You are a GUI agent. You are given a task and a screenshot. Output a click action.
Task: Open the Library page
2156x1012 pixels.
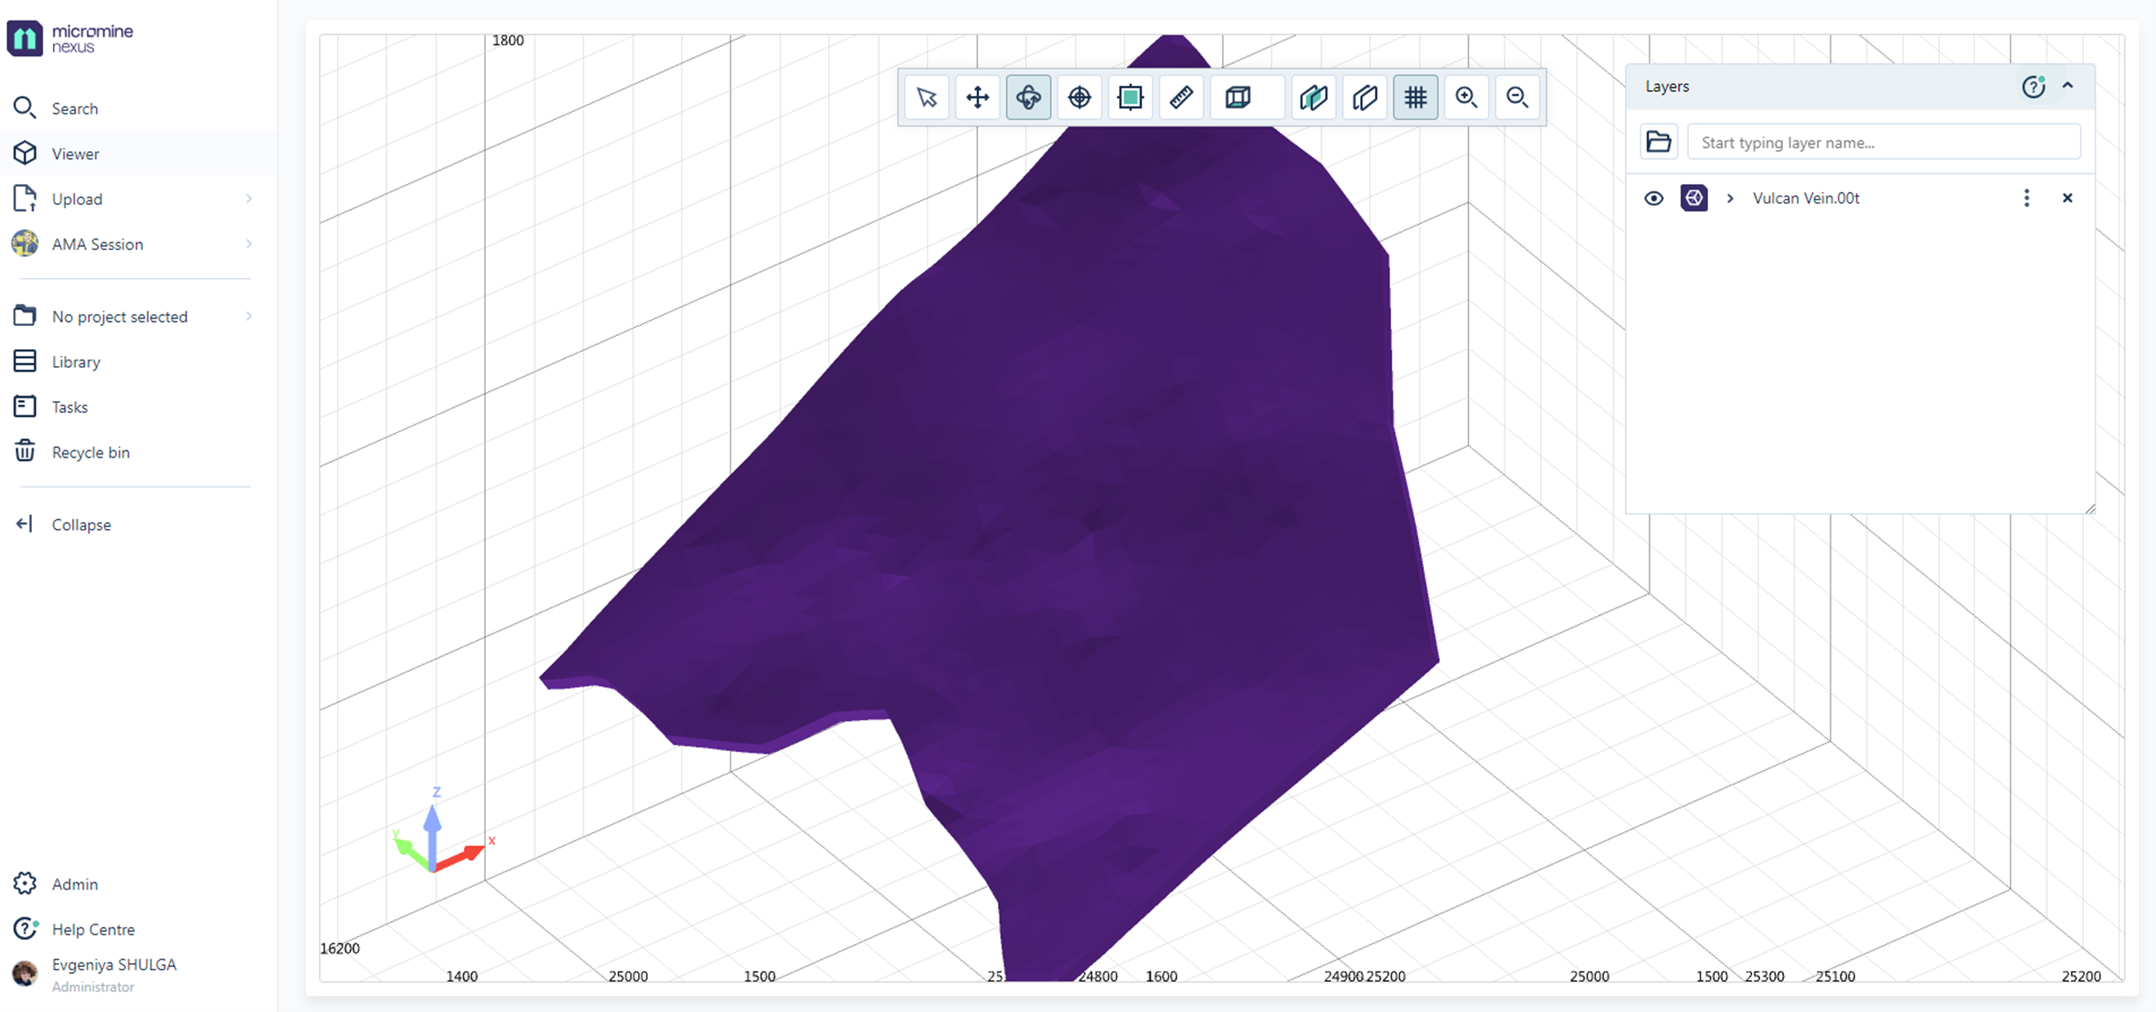pyautogui.click(x=75, y=361)
